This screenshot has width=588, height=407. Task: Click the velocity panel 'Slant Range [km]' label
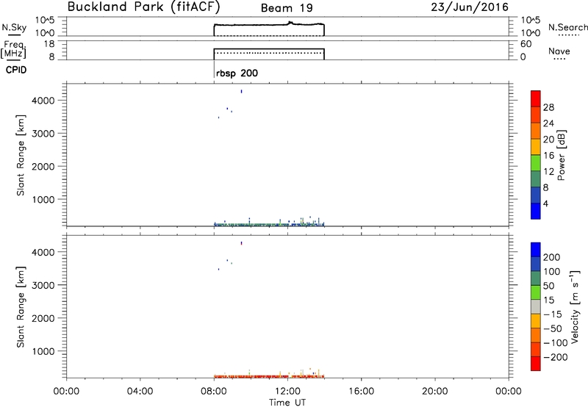21,307
